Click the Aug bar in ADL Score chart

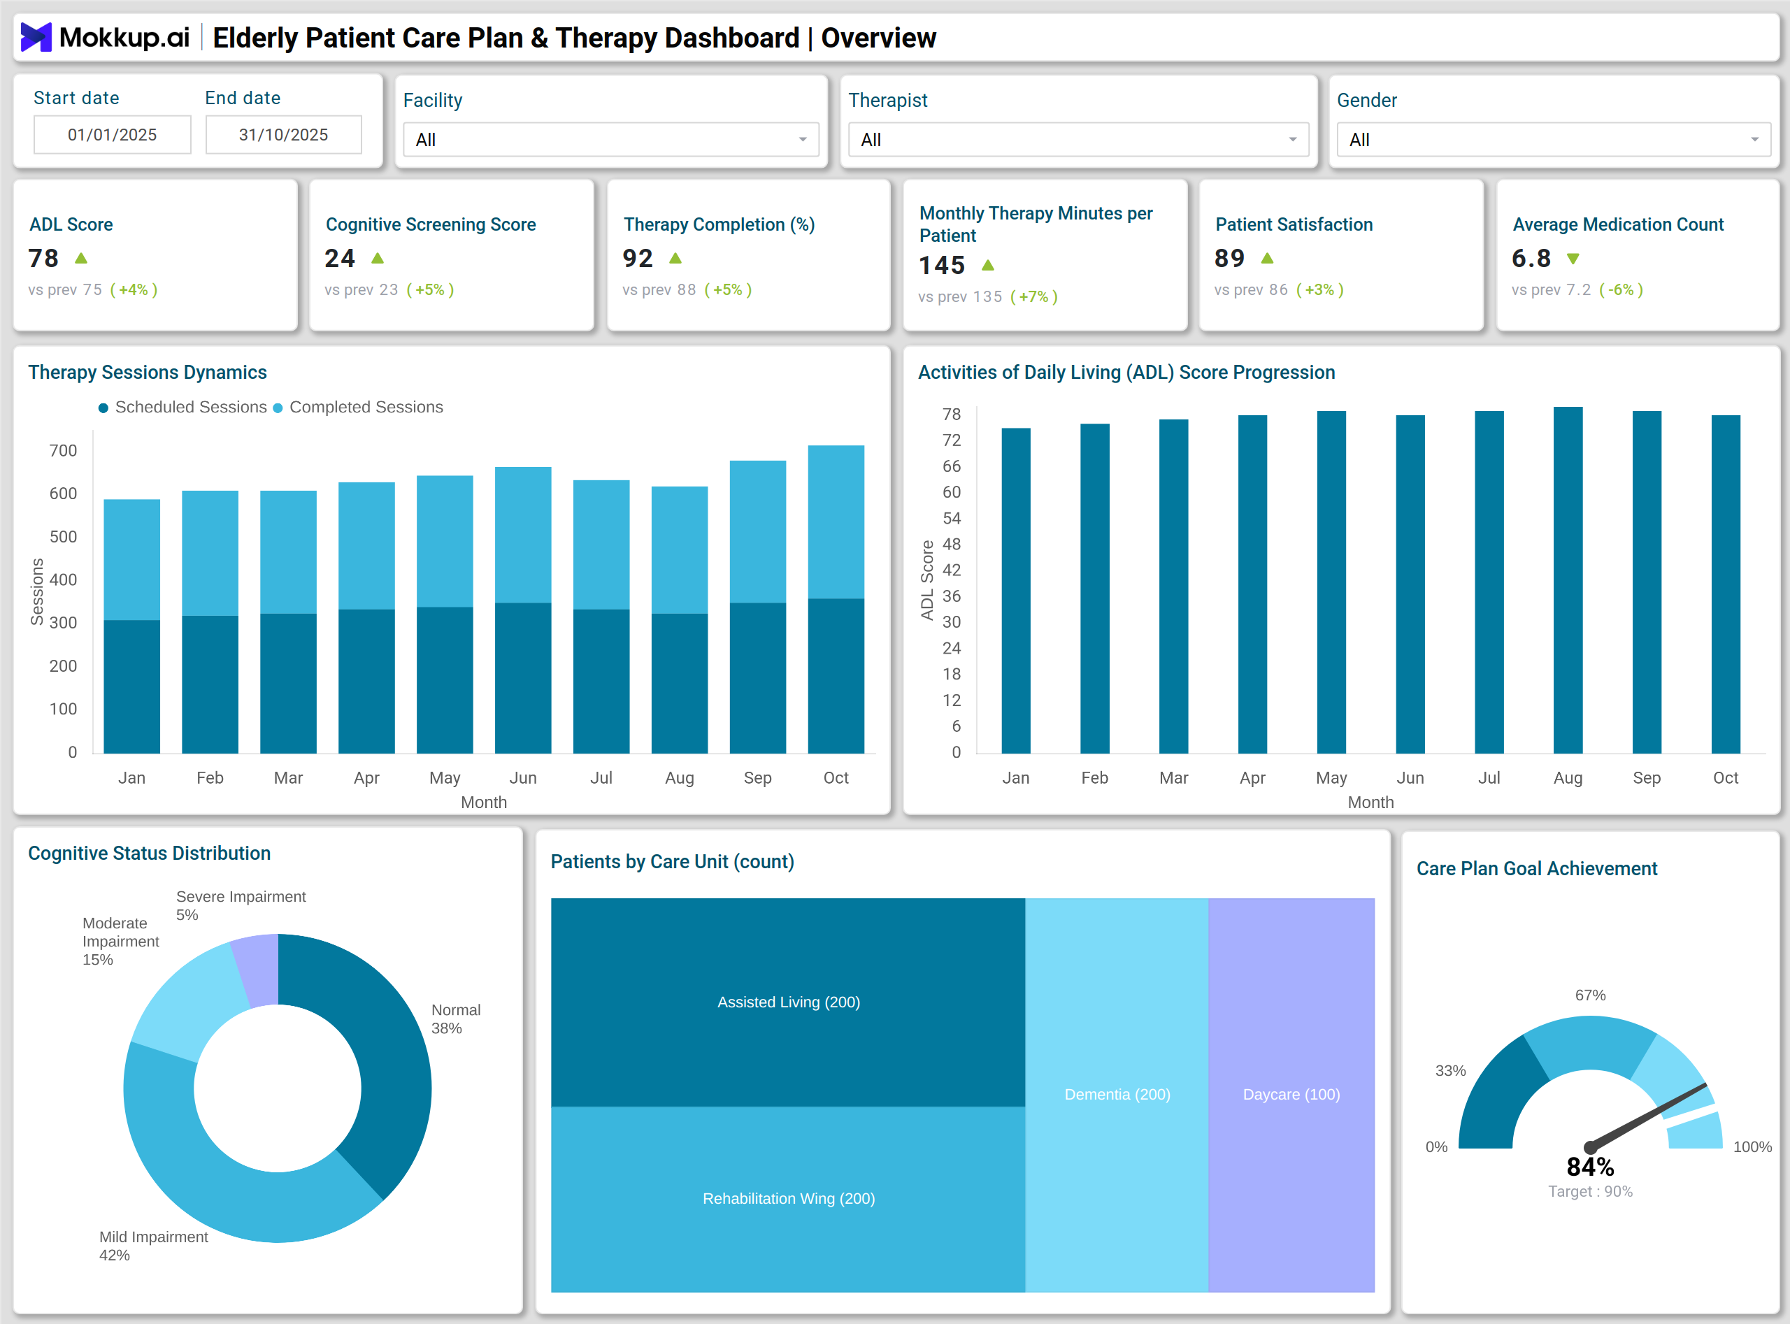click(x=1568, y=580)
